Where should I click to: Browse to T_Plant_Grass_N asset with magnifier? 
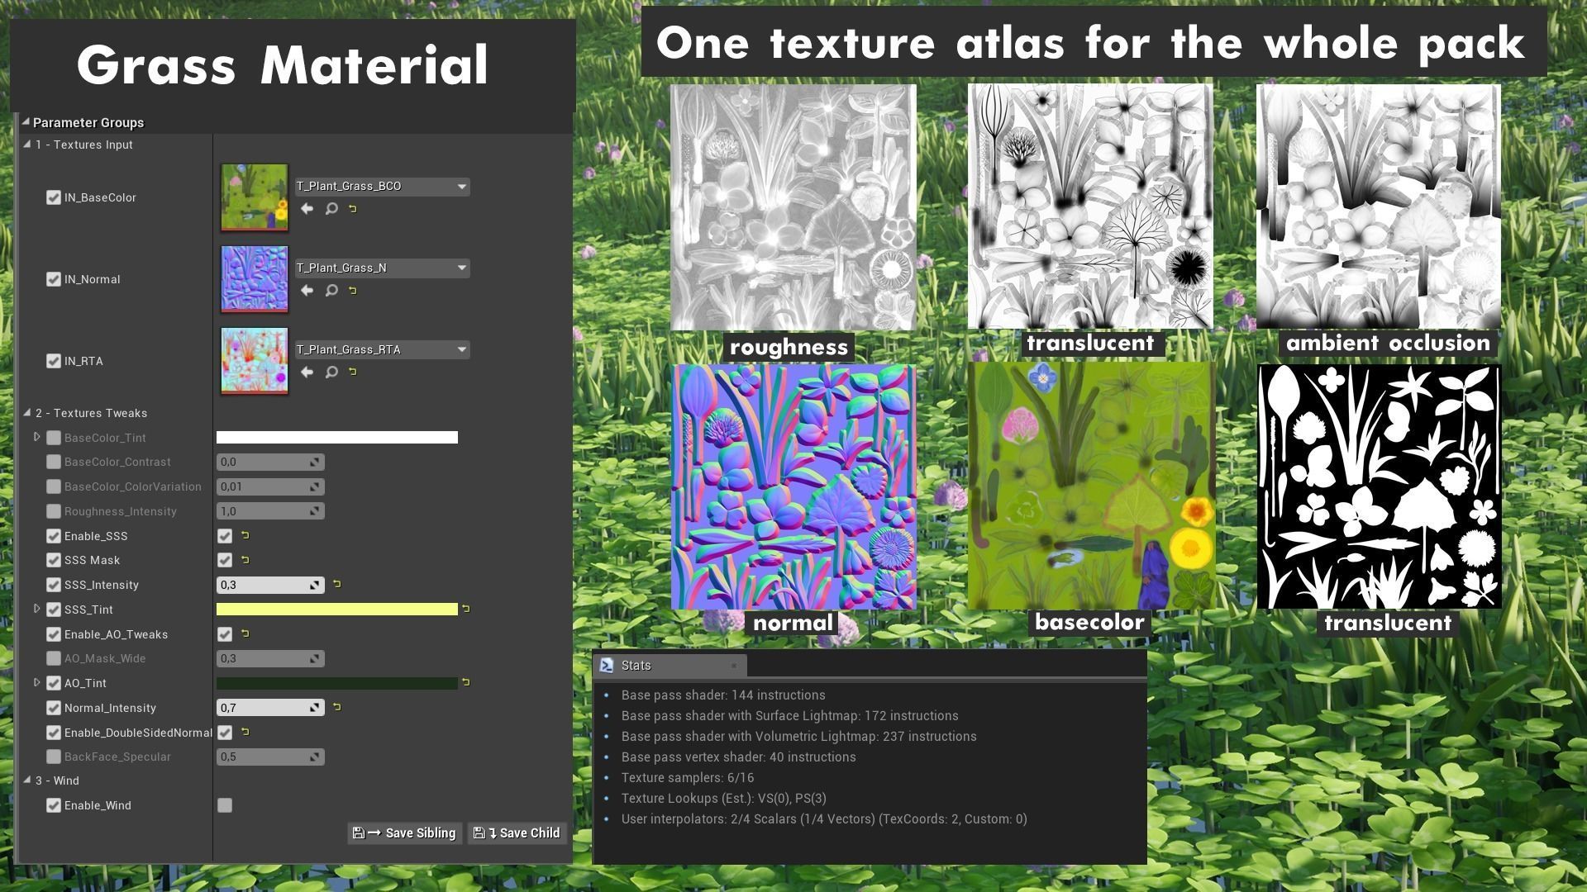(x=331, y=291)
